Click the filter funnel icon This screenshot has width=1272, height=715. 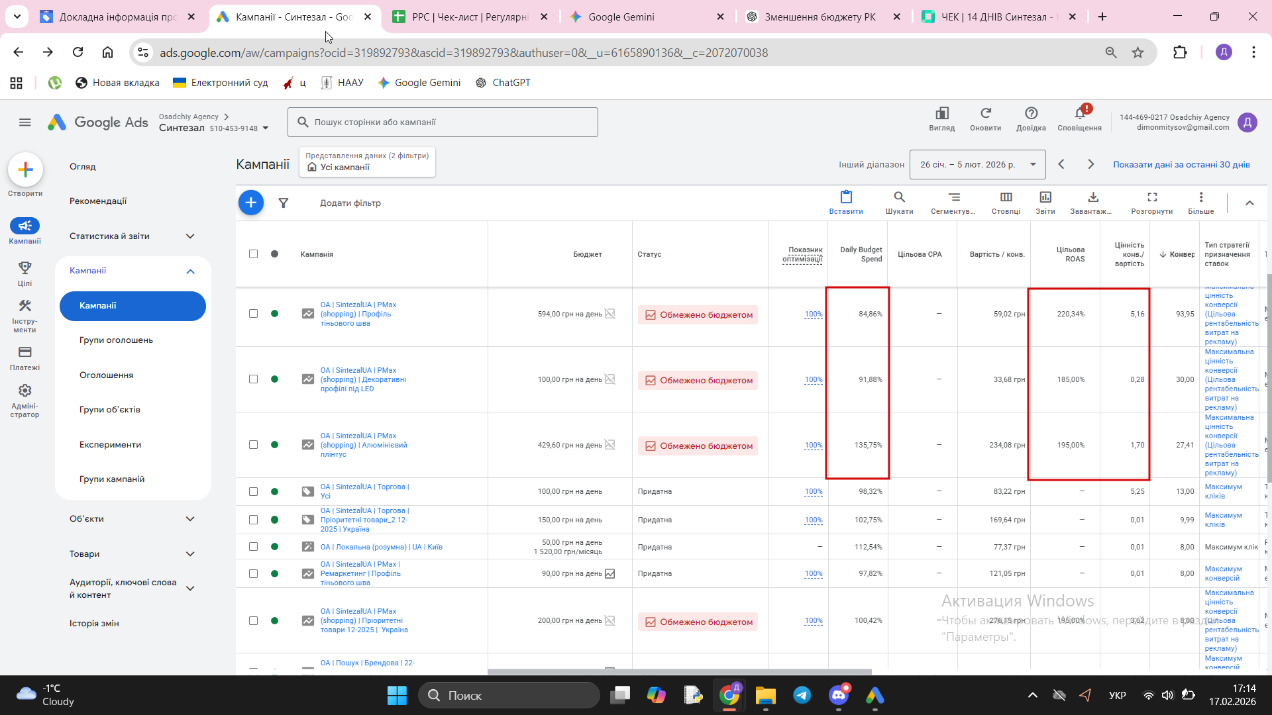click(x=283, y=203)
